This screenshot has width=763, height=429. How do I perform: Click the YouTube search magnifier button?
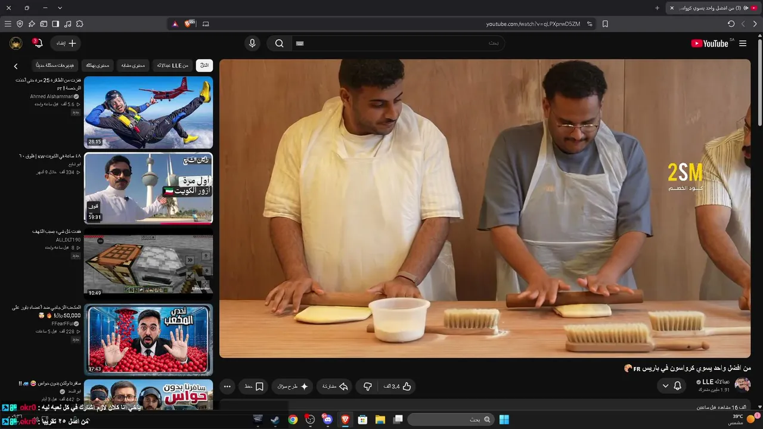click(x=279, y=43)
